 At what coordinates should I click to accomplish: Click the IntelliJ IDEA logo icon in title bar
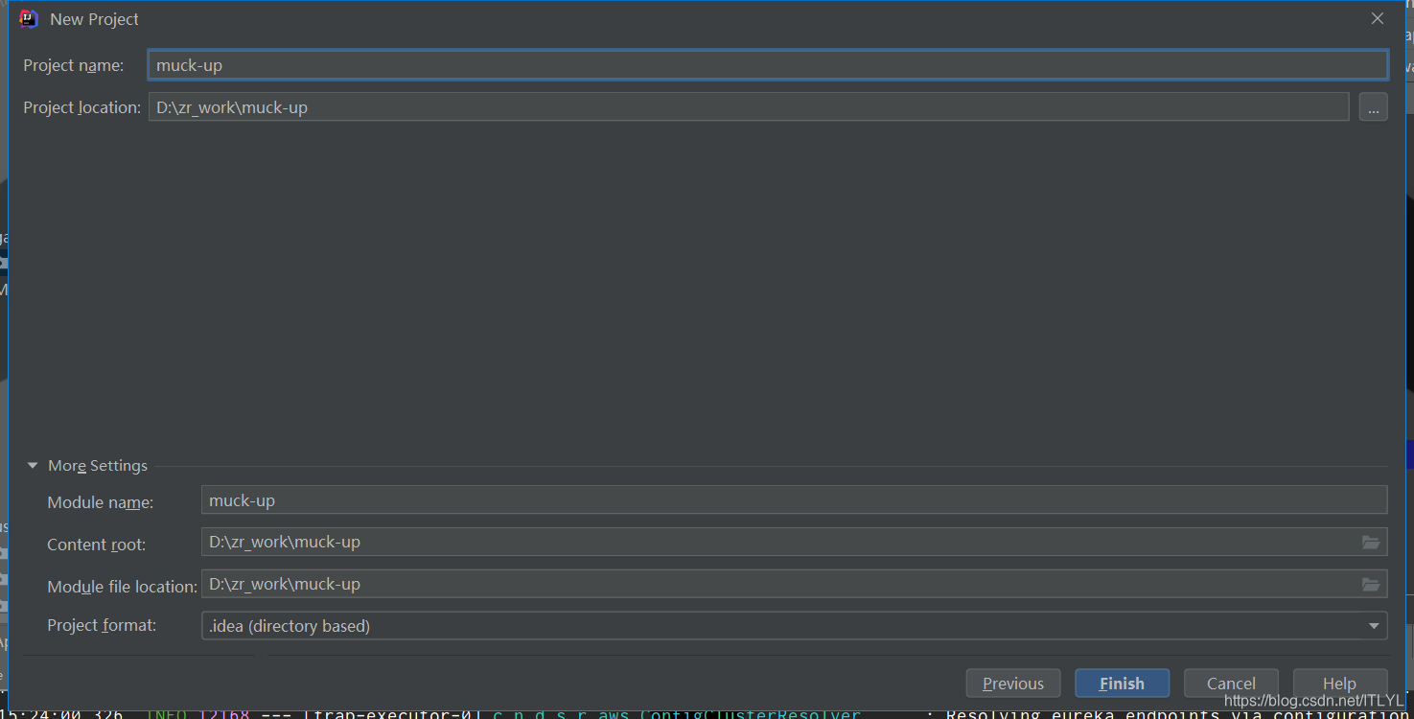click(29, 18)
